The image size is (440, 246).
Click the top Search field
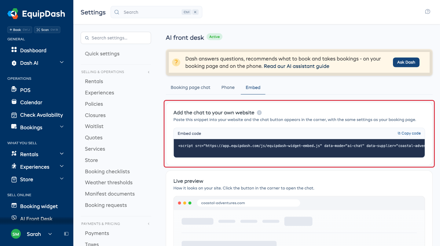click(x=156, y=12)
